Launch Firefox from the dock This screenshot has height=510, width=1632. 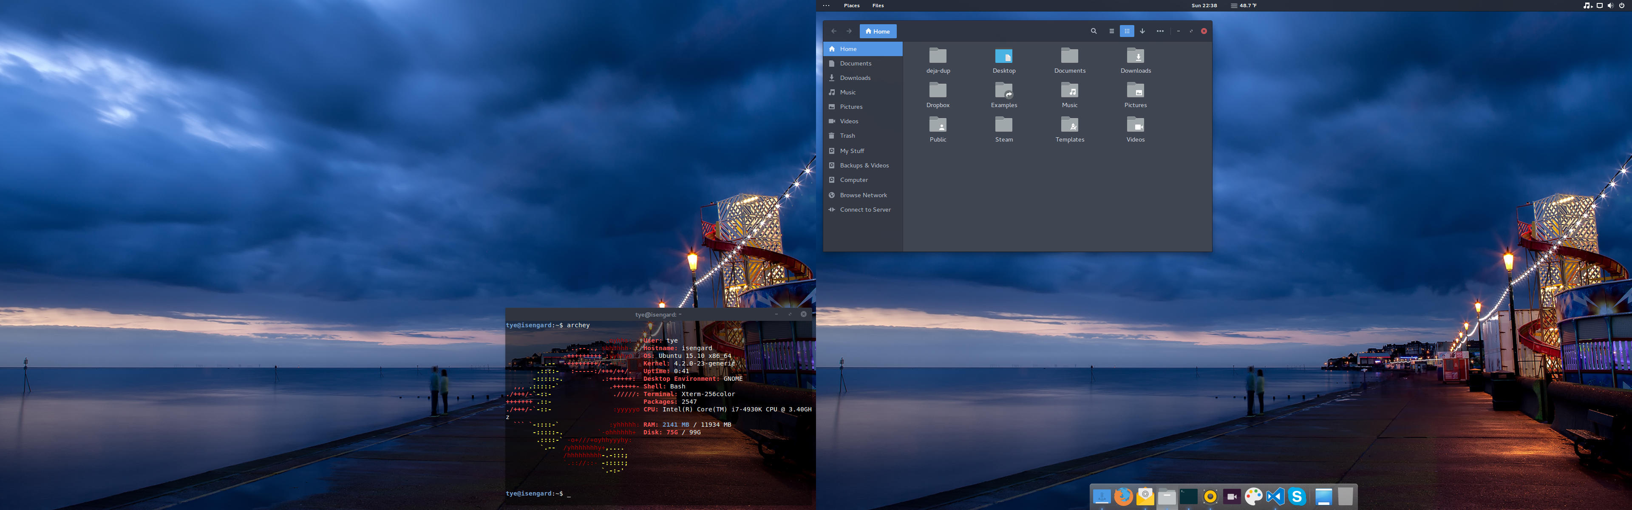1123,496
